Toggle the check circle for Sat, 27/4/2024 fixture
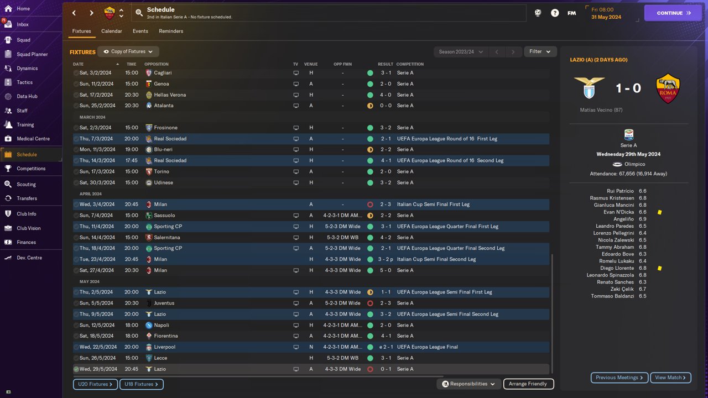The height and width of the screenshot is (398, 708). tap(76, 270)
